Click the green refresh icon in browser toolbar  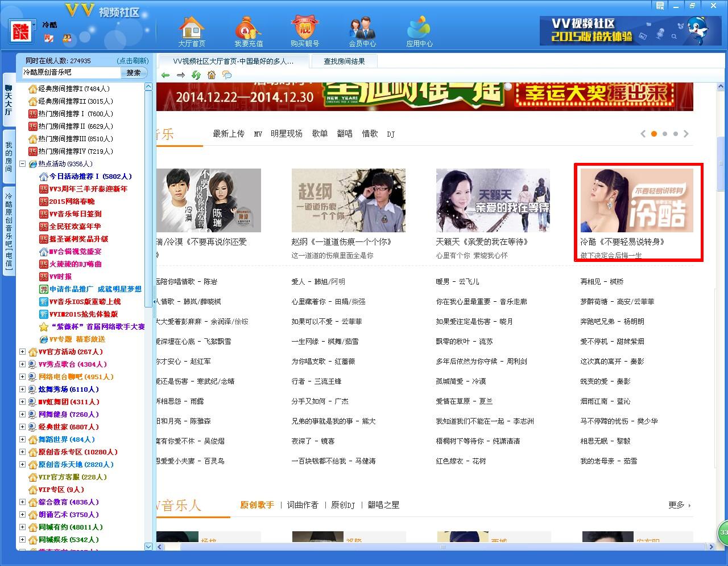(x=196, y=75)
